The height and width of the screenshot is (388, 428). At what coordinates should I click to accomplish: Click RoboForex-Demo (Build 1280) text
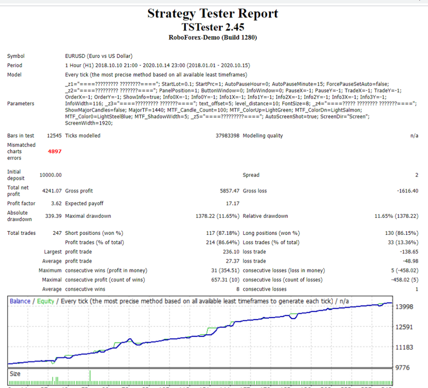[x=212, y=37]
